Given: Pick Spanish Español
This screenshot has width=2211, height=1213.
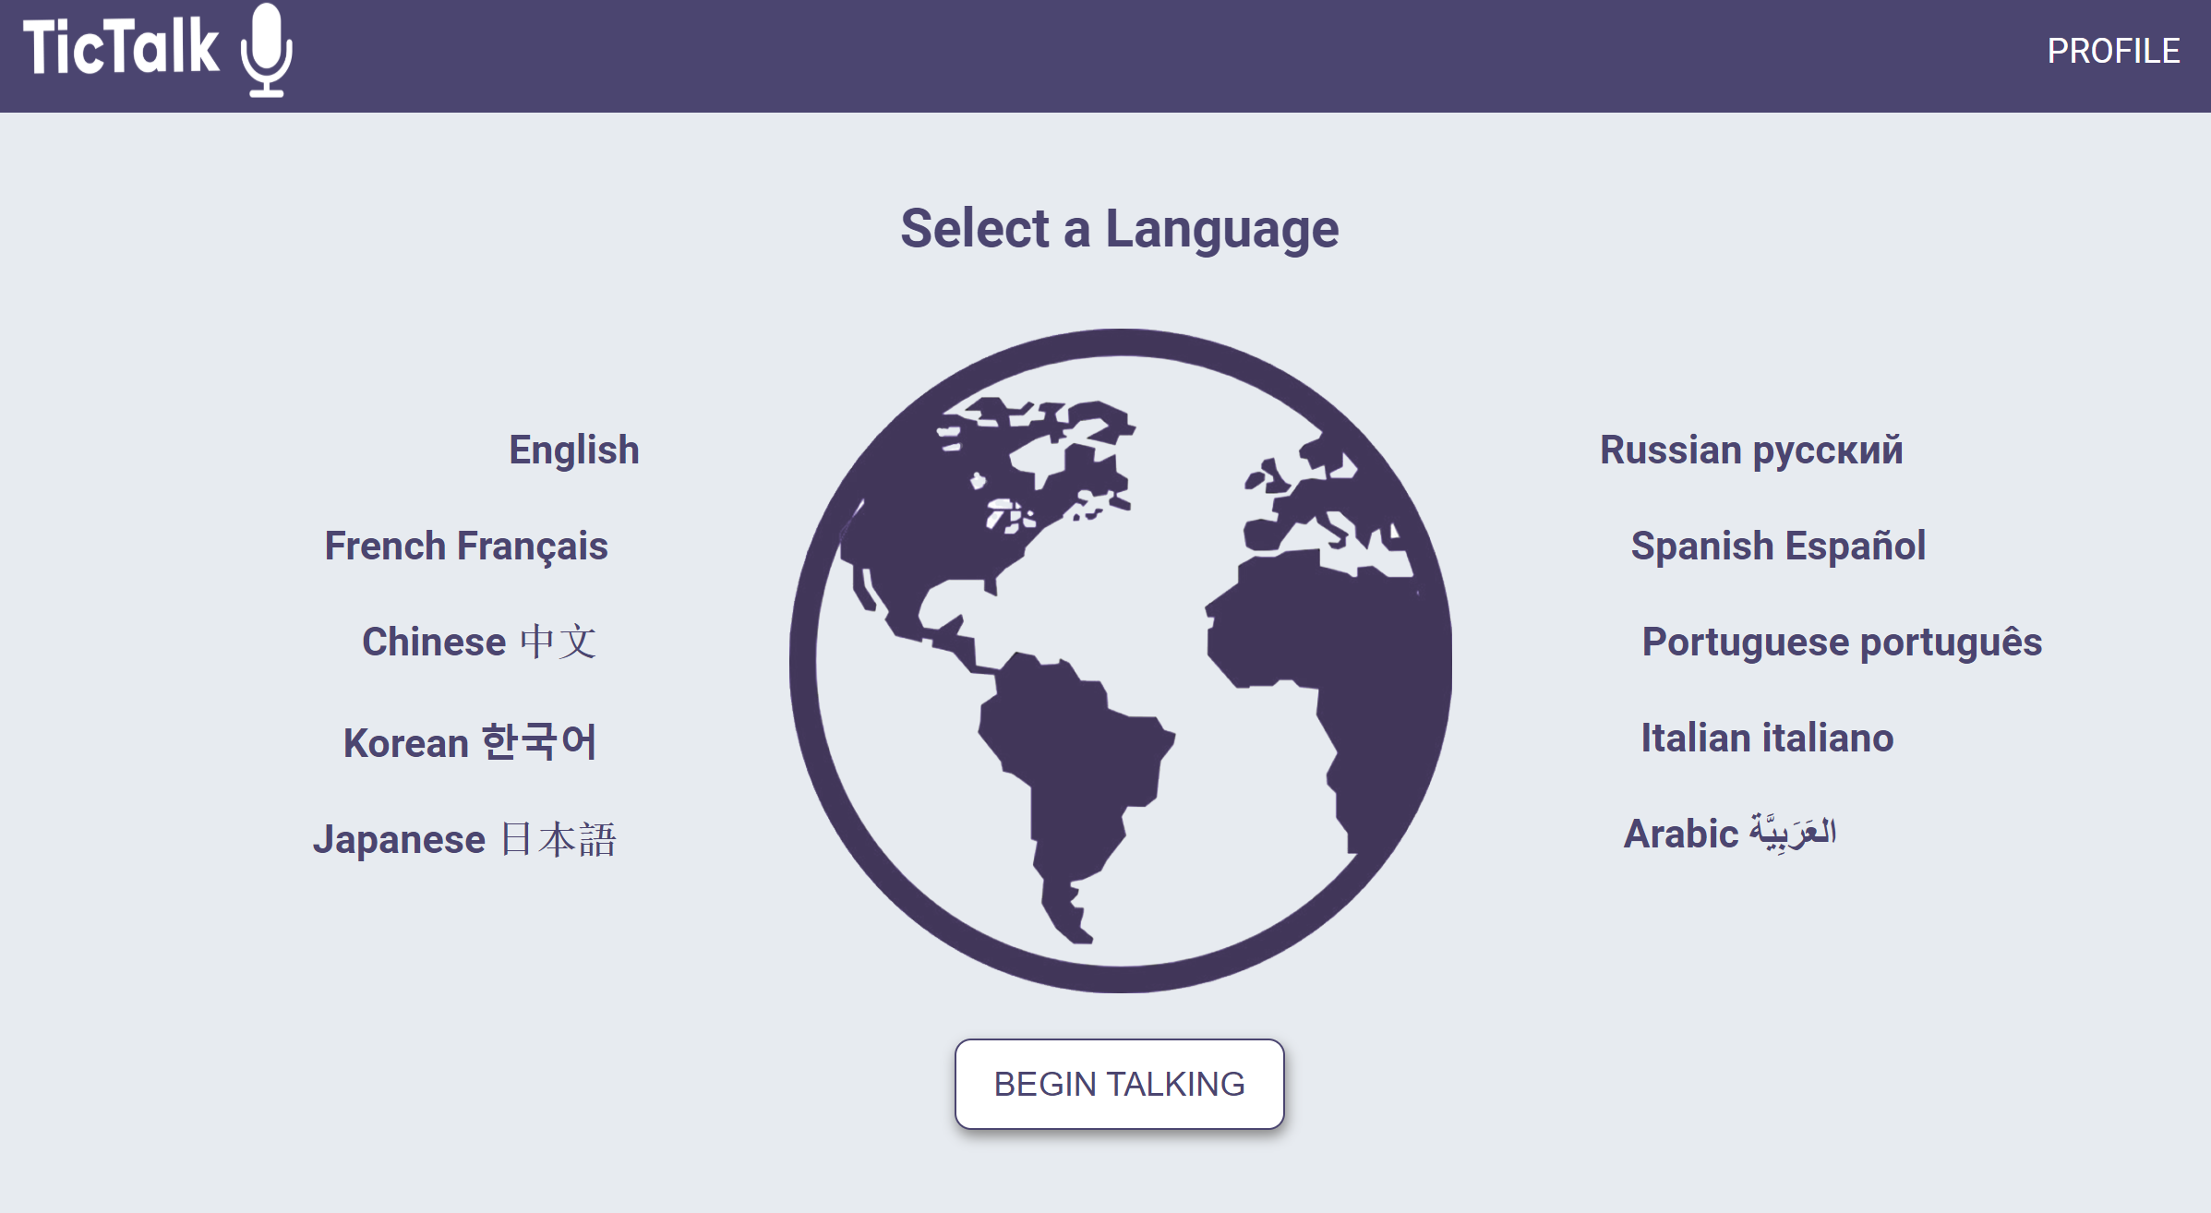Looking at the screenshot, I should tap(1777, 546).
